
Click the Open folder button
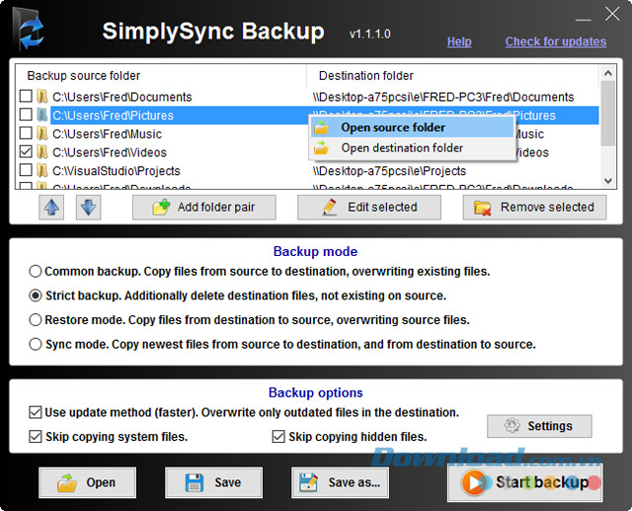coord(87,482)
